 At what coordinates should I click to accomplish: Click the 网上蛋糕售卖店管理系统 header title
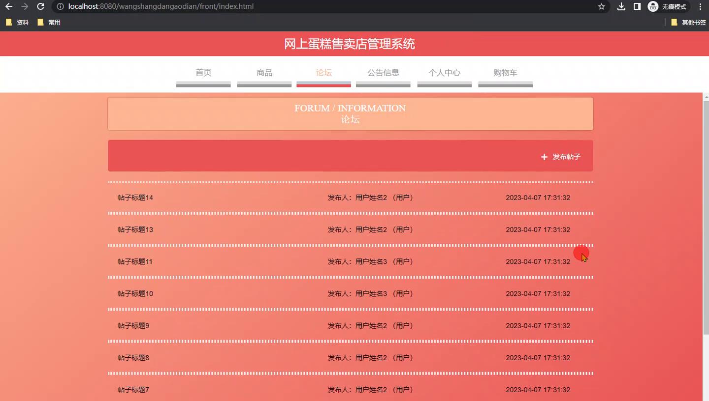point(350,44)
